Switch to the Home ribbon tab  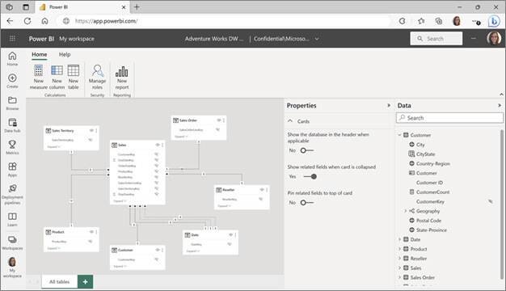(x=40, y=54)
